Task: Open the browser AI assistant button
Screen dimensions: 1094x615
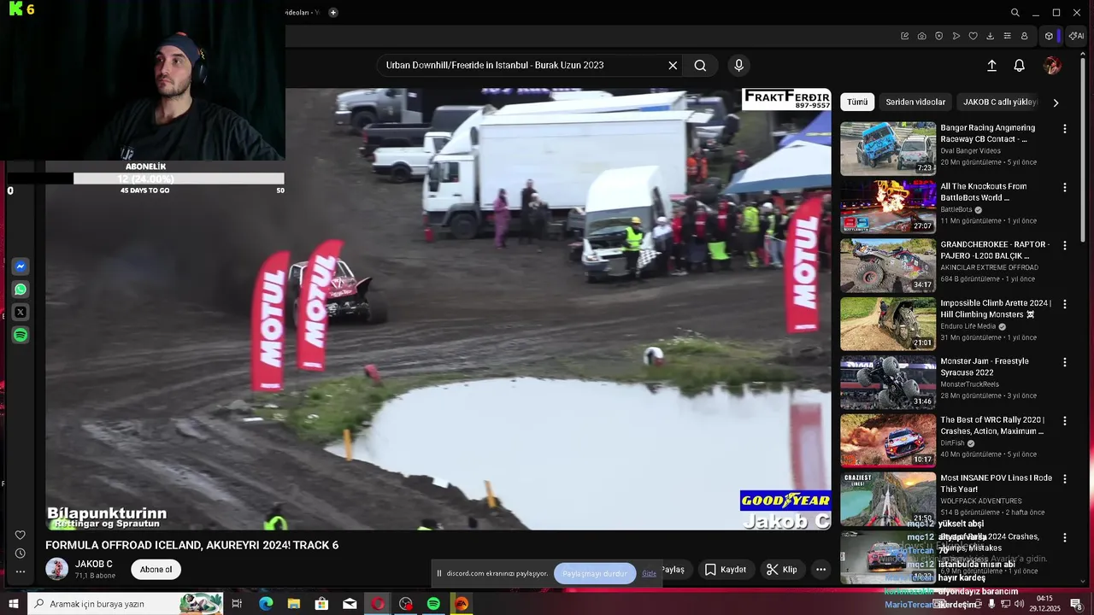Action: [x=1076, y=36]
